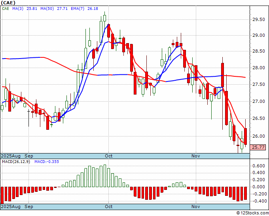Click the latest red candlestick at 25.77

point(246,136)
